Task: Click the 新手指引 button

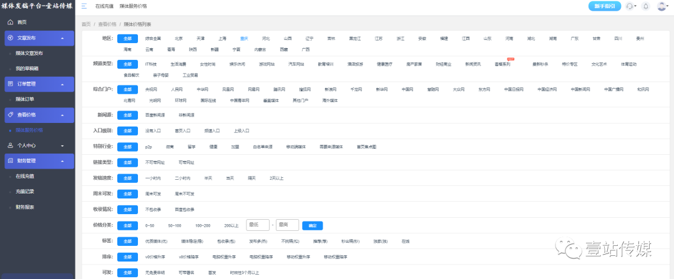Action: click(x=604, y=6)
